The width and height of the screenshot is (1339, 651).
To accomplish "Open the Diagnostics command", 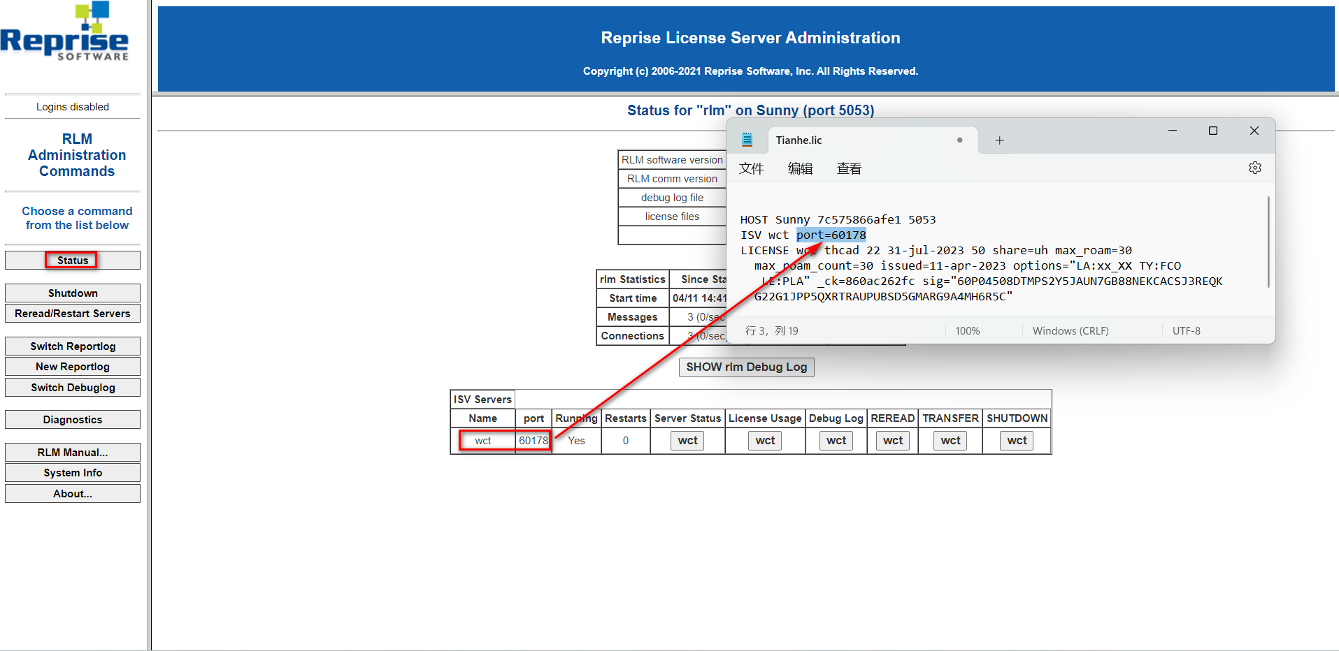I will [73, 419].
